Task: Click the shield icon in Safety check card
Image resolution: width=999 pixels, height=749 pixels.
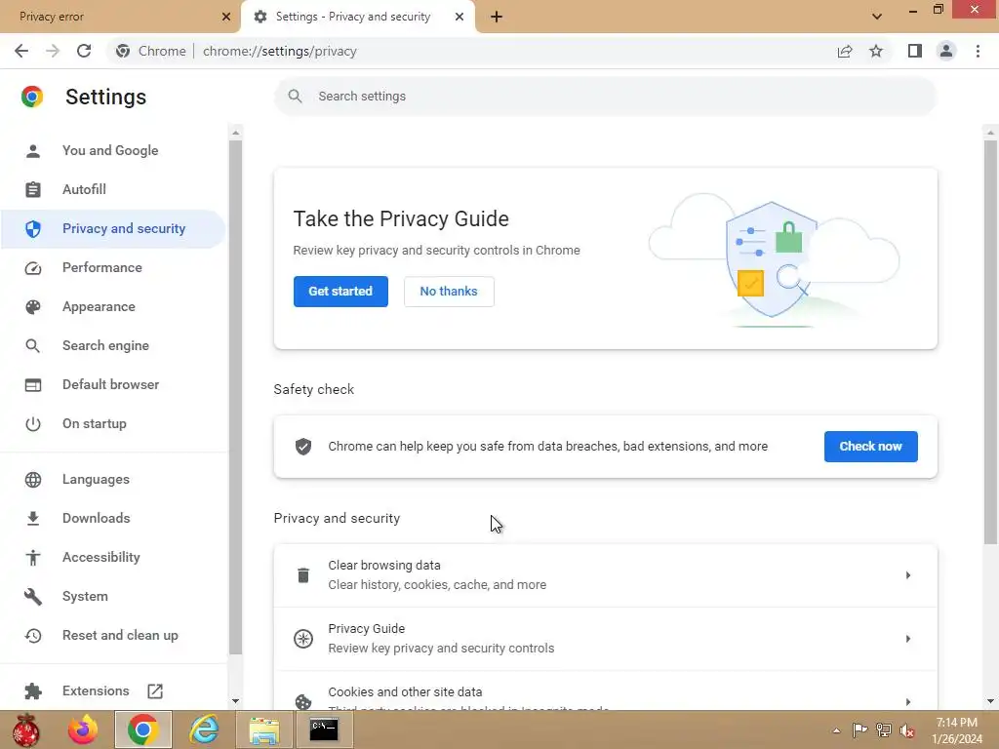Action: [x=303, y=447]
